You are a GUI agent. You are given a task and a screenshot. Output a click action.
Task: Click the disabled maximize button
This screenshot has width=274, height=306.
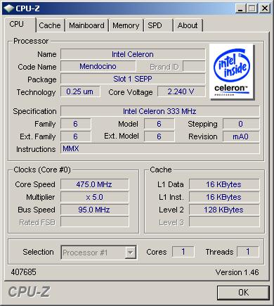click(x=252, y=8)
